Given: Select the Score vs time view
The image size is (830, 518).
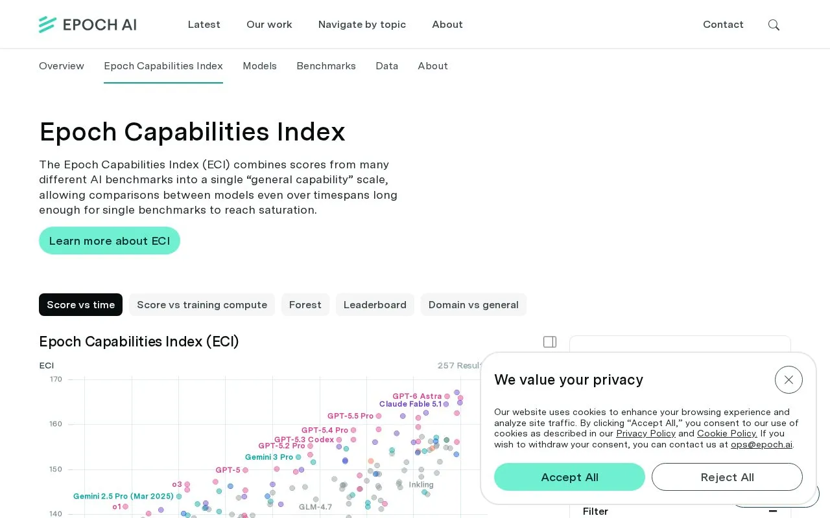Looking at the screenshot, I should pyautogui.click(x=80, y=305).
